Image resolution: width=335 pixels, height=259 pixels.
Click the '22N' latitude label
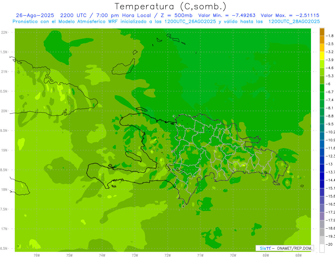(x=4, y=32)
